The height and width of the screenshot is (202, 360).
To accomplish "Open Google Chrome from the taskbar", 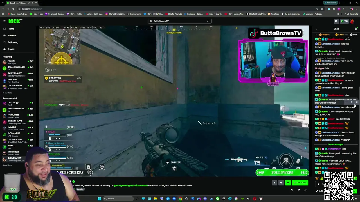I will [x=180, y=199].
